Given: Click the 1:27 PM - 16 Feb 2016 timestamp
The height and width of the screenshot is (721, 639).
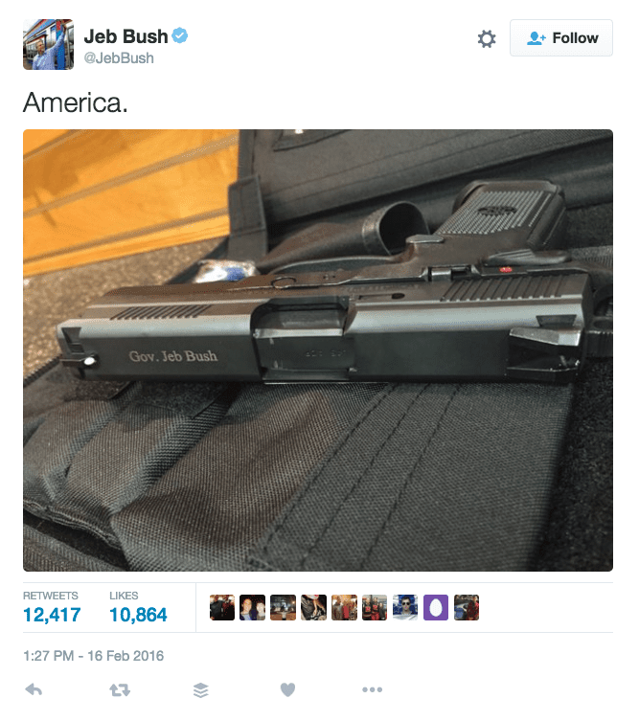Looking at the screenshot, I should coord(93,656).
